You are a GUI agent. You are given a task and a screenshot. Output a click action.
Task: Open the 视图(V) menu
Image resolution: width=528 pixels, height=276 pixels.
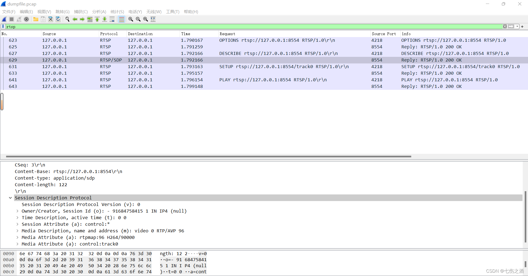tap(44, 12)
